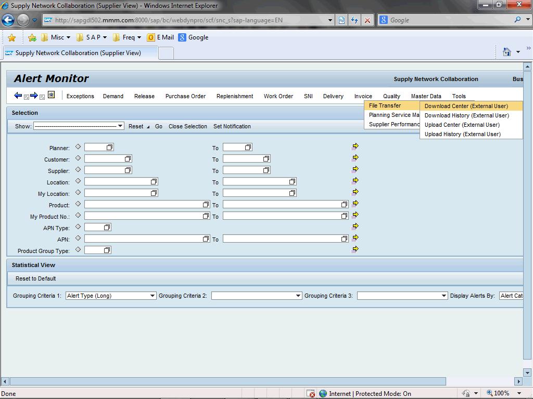533x399 pixels.
Task: Click the yellow multiple selection arrow for Product
Action: pos(355,204)
